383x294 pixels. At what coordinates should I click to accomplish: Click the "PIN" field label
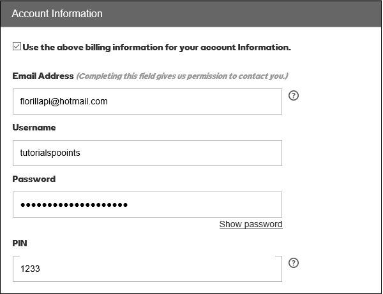(x=20, y=243)
